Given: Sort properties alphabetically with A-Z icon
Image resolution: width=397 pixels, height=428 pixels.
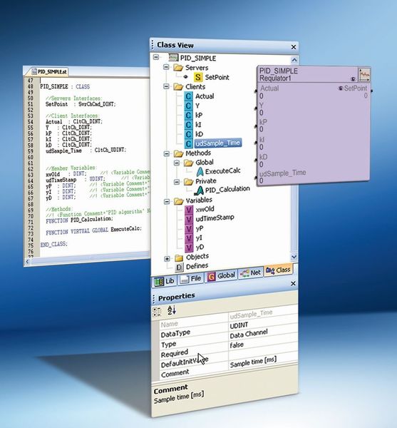Looking at the screenshot, I should 172,310.
